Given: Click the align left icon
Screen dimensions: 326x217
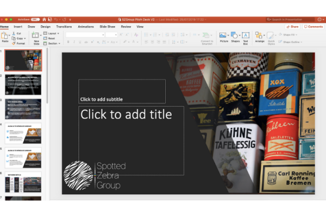Looking at the screenshot, I should tap(146, 42).
